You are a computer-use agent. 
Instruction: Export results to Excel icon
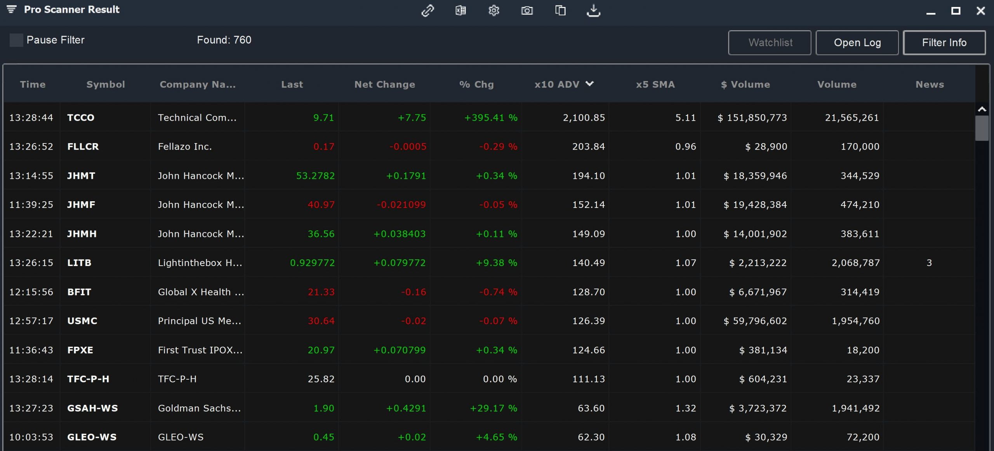tap(461, 10)
